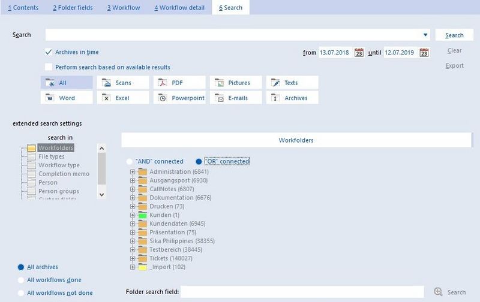
Task: Expand the Tickets folder tree node
Action: coord(132,258)
